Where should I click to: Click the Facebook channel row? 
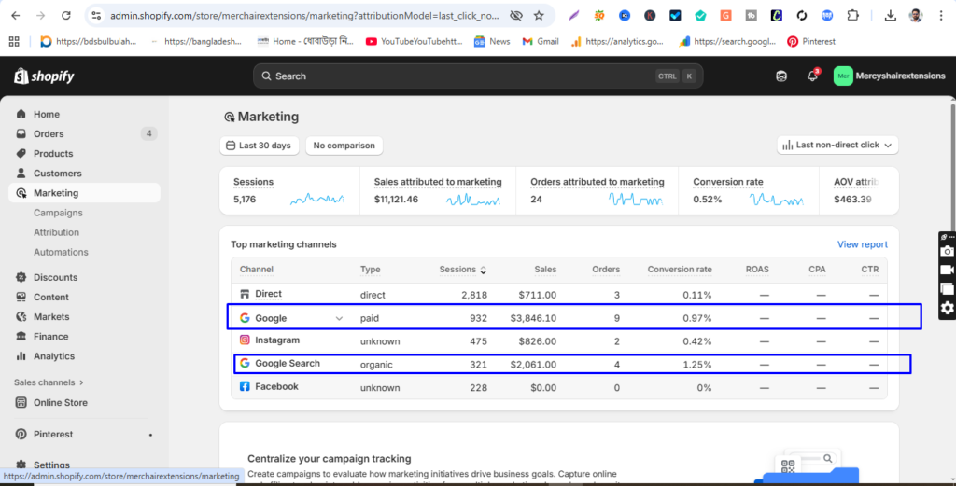tap(559, 387)
